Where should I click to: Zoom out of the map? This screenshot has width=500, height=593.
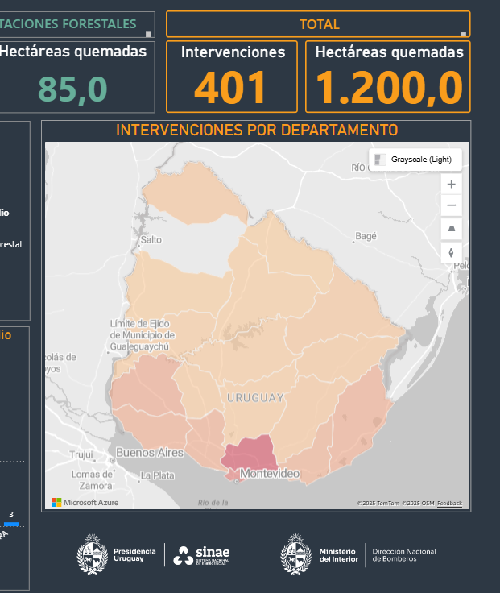click(451, 205)
